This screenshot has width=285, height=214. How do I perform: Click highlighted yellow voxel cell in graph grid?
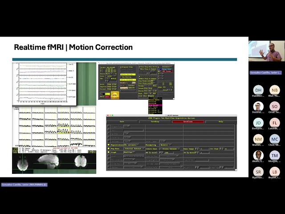tap(64, 130)
